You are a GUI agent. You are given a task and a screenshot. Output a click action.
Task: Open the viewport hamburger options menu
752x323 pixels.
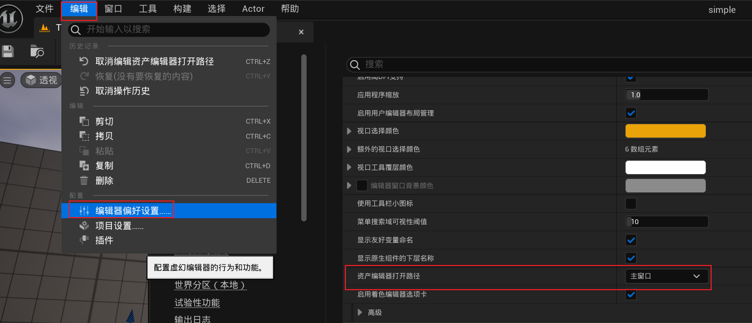(8, 81)
